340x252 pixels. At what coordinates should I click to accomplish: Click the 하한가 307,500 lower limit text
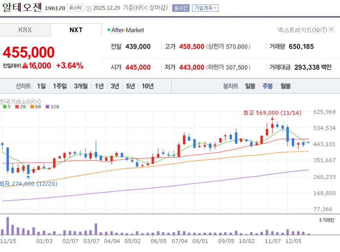228,67
